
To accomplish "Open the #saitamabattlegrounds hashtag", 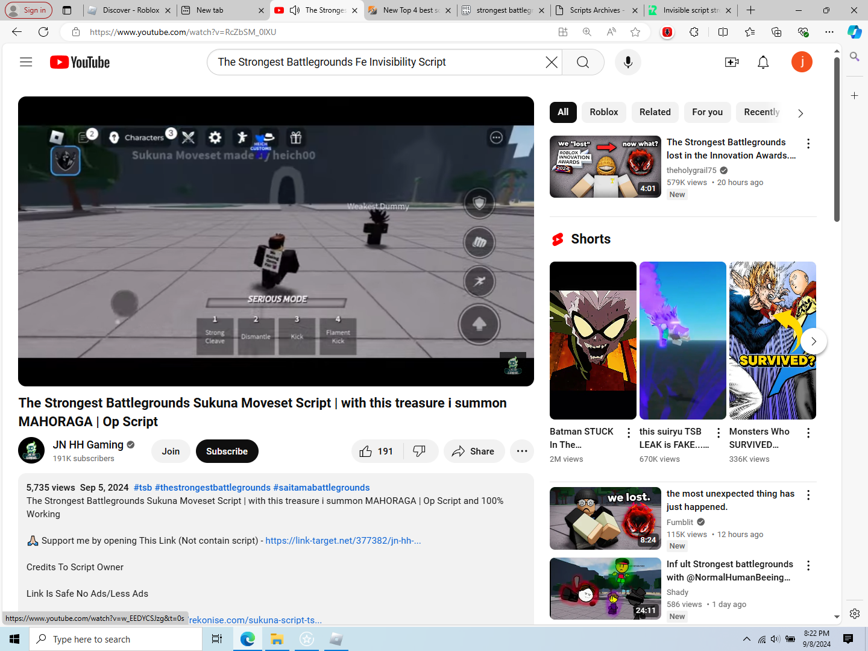I will 321,488.
